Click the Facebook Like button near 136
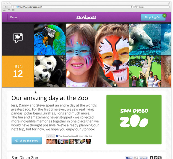 click(129, 158)
